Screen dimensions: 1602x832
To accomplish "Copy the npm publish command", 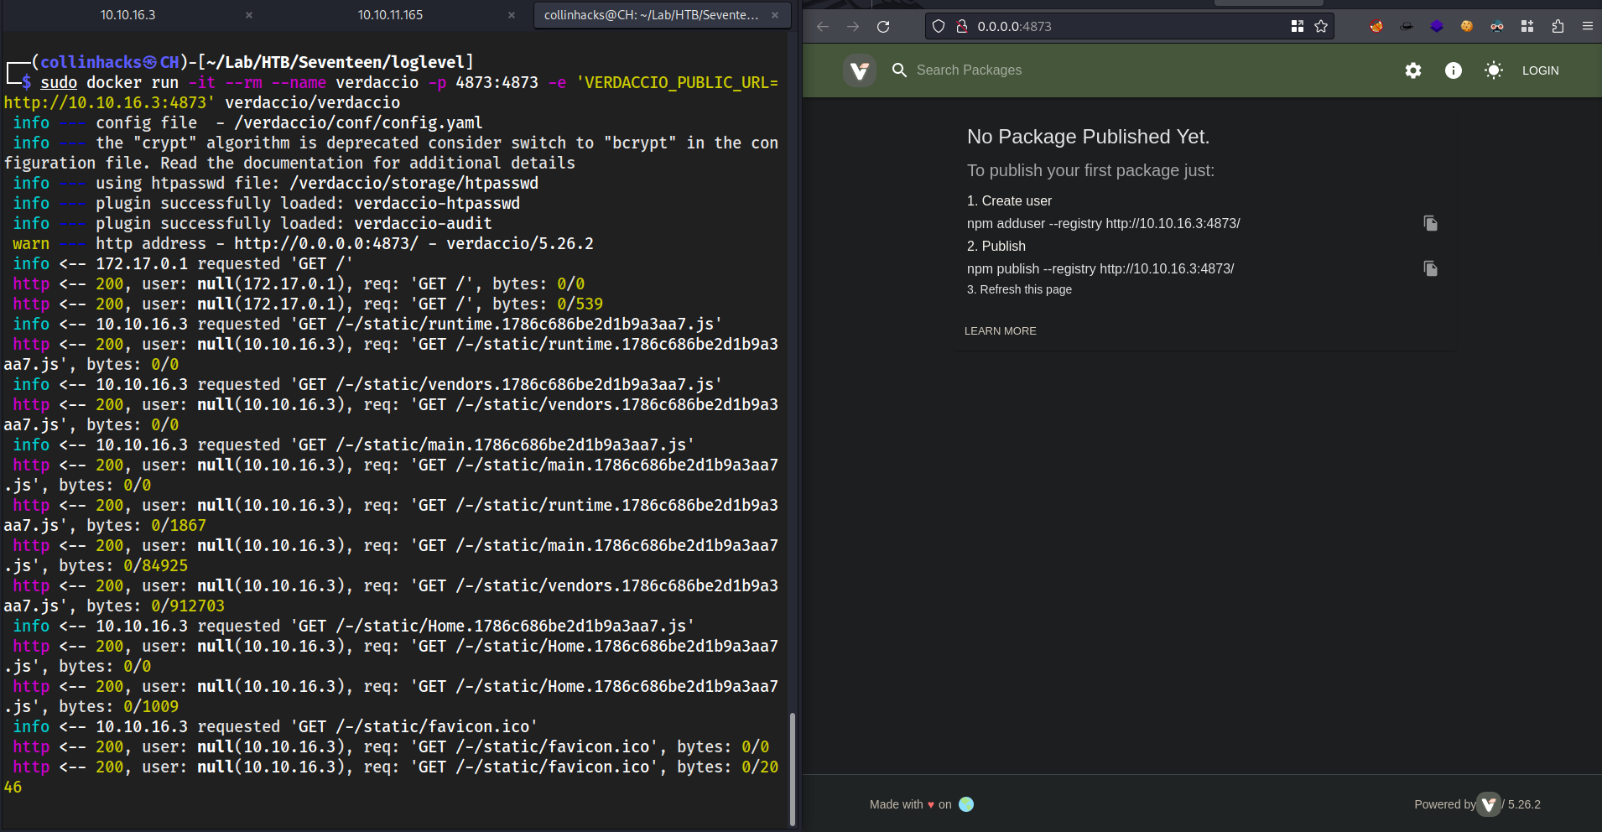I will 1431,268.
